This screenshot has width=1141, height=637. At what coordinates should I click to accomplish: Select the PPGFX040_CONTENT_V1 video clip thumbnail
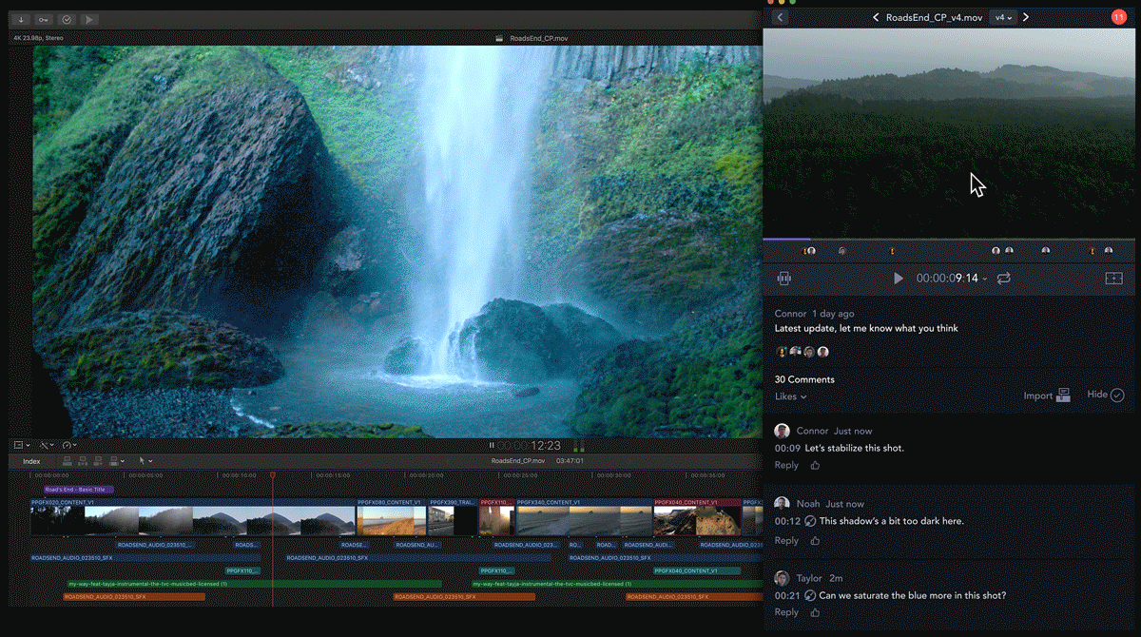coord(697,517)
